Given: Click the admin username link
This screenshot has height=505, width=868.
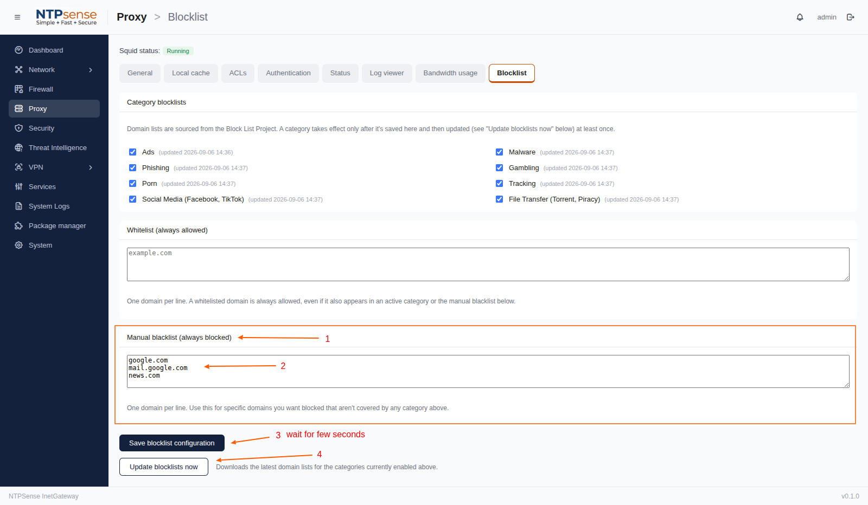Looking at the screenshot, I should tap(827, 17).
